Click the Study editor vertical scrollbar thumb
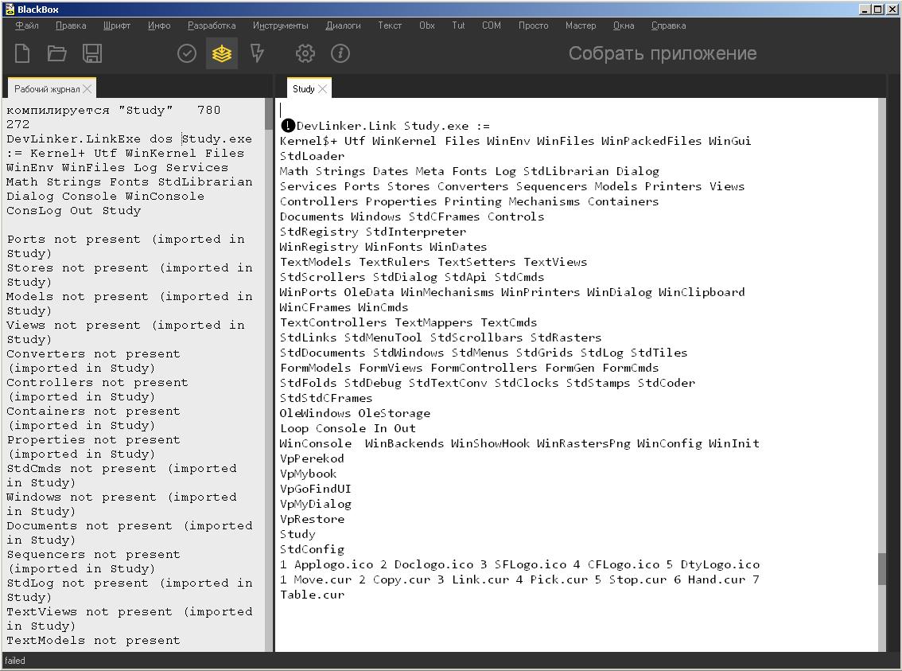Viewport: 902px width, 671px height. pyautogui.click(x=881, y=569)
